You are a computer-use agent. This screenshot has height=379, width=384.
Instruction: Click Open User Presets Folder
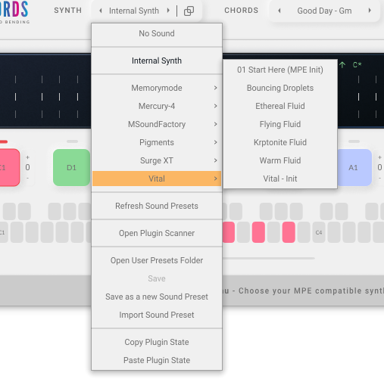(157, 260)
